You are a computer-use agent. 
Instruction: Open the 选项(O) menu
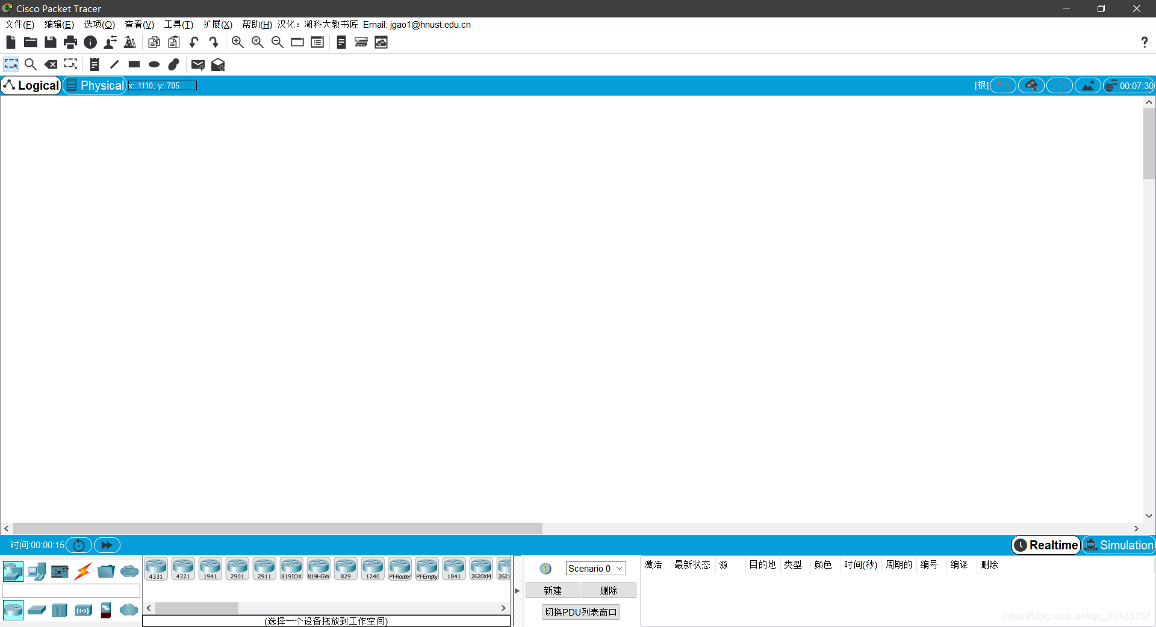[x=99, y=25]
